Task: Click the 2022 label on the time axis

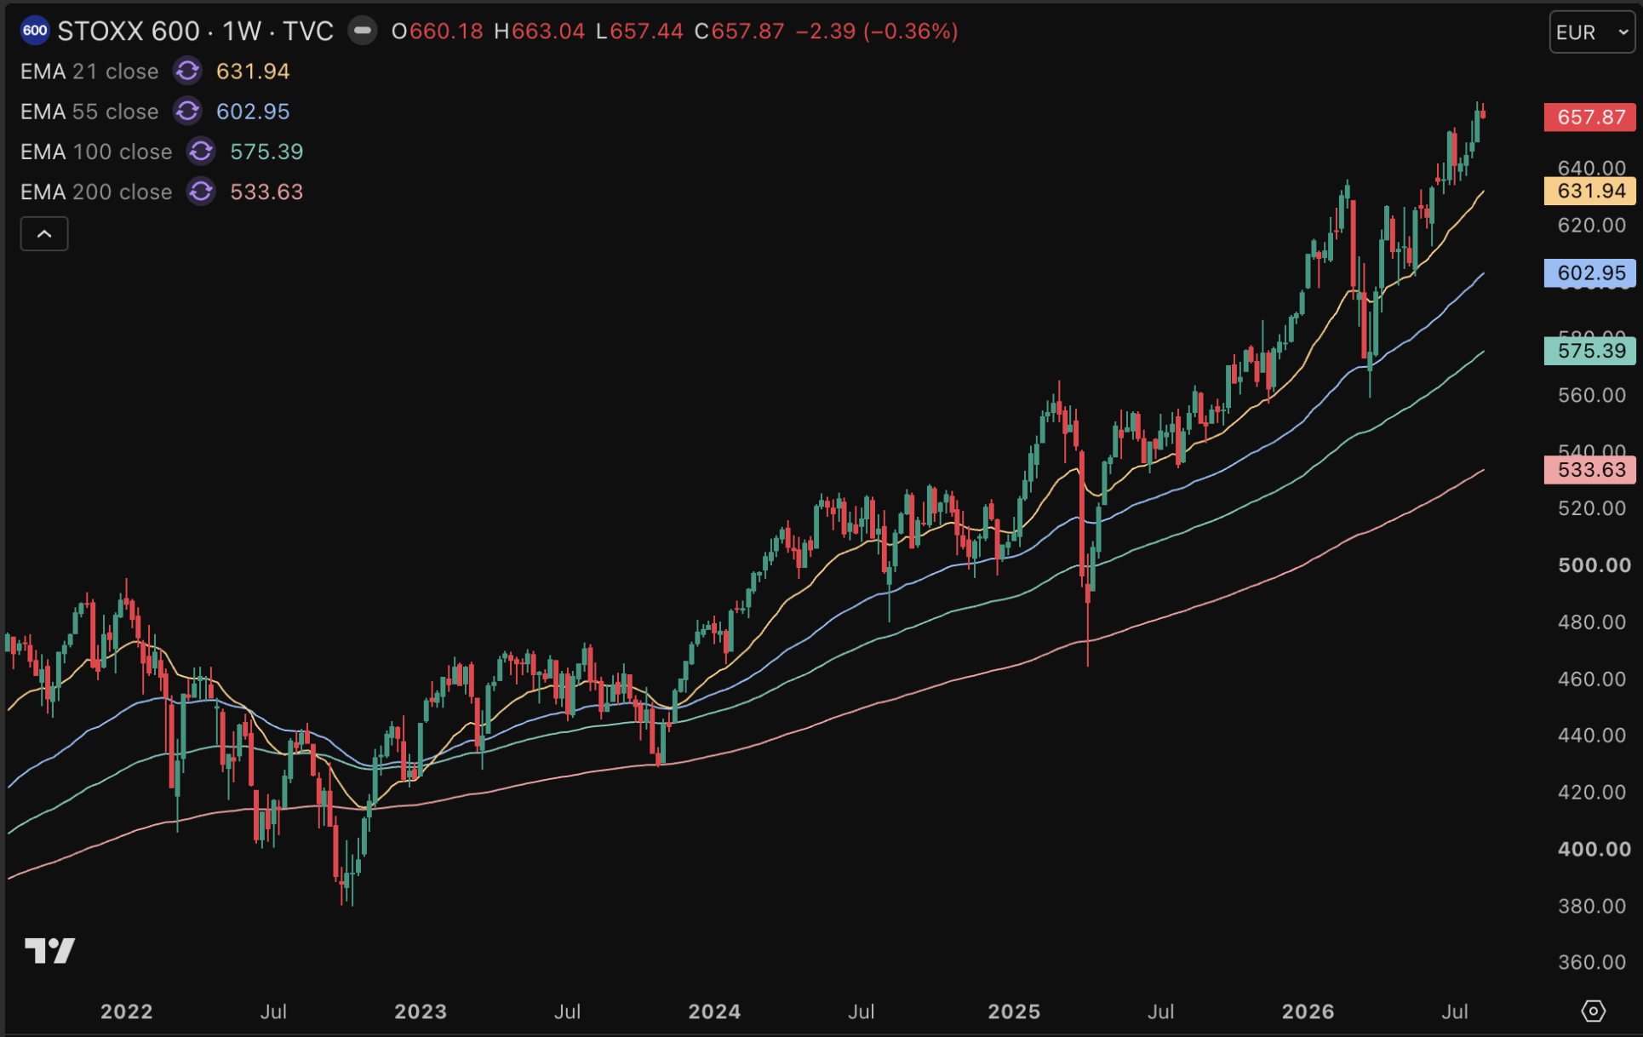Action: [127, 1011]
